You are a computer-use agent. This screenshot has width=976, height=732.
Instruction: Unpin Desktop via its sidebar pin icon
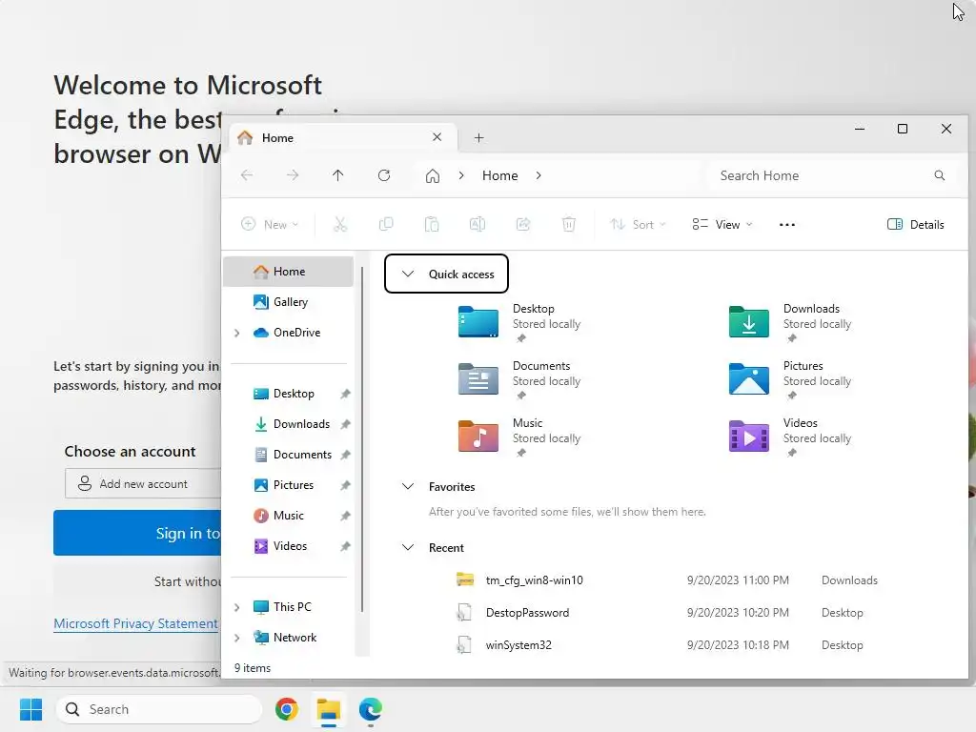(x=345, y=394)
